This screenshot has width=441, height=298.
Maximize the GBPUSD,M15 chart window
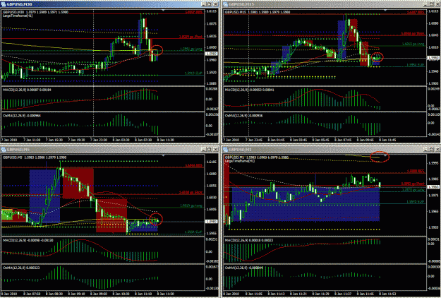tap(431, 4)
